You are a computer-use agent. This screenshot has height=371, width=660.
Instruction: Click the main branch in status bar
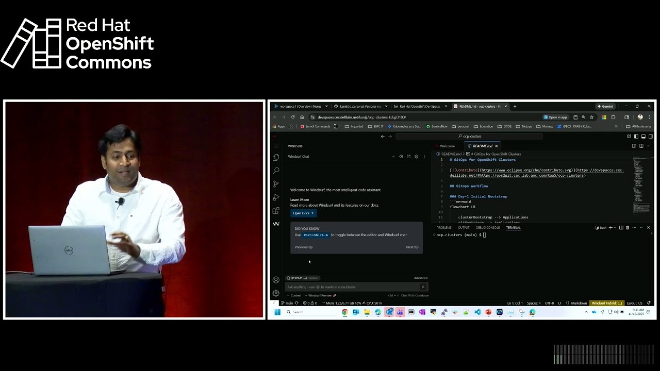287,303
